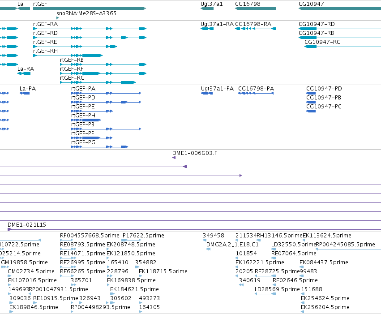Select EST GM02734.5prime

(x=9, y=276)
